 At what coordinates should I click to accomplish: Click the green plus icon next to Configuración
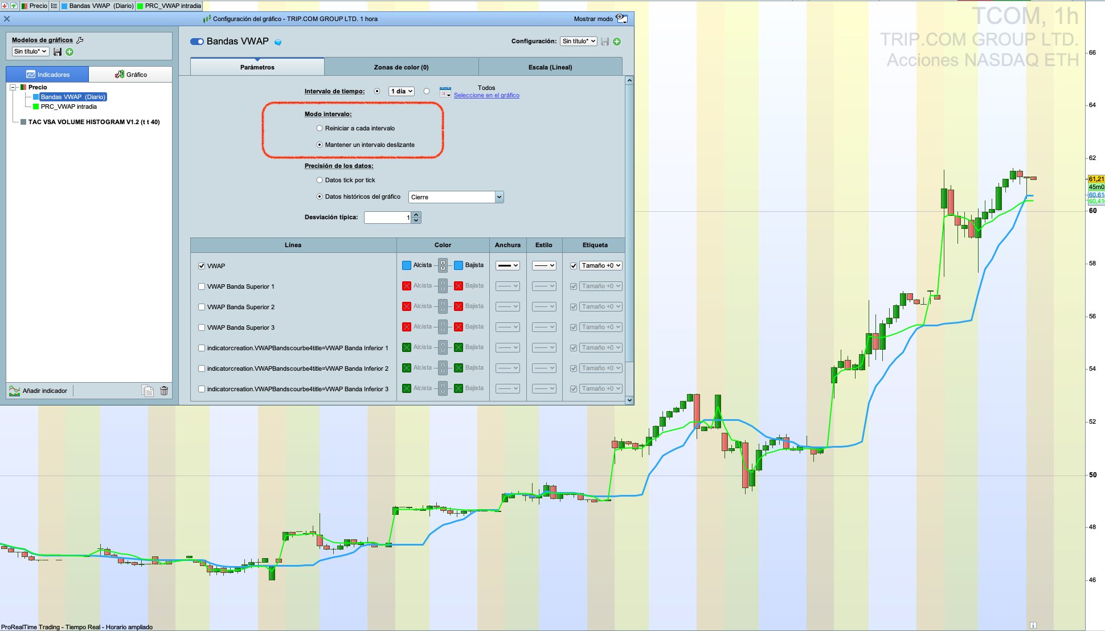(x=617, y=42)
